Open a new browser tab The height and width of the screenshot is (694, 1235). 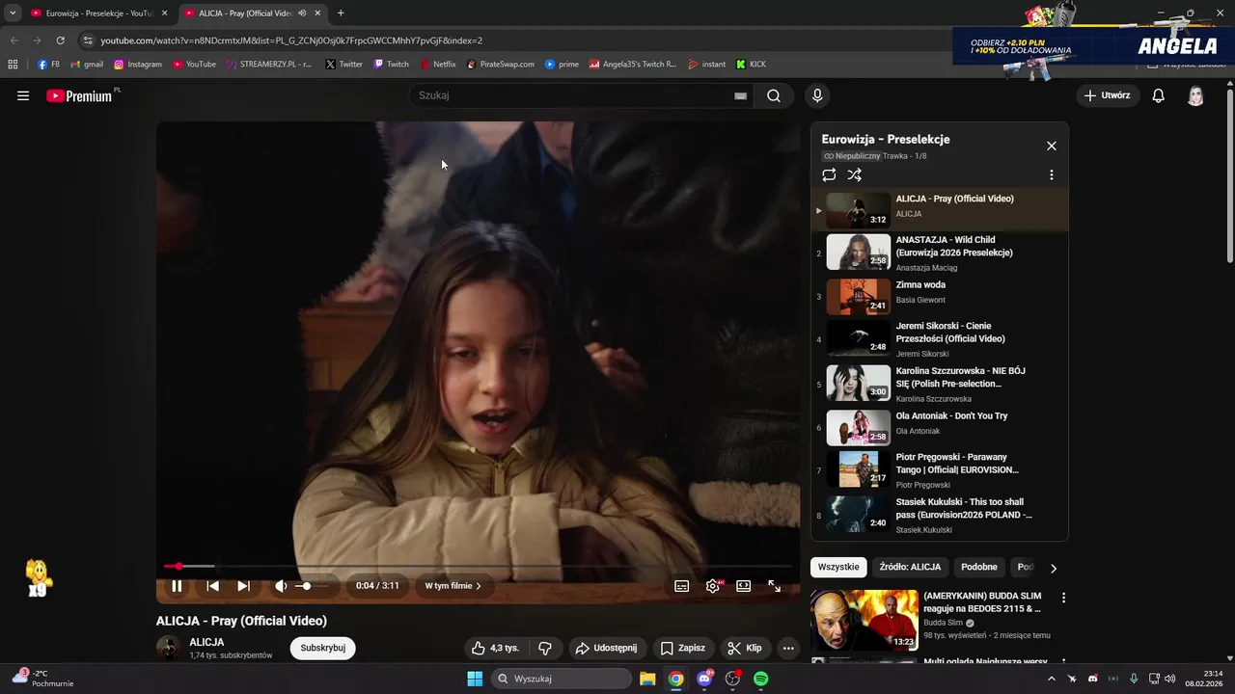[341, 13]
